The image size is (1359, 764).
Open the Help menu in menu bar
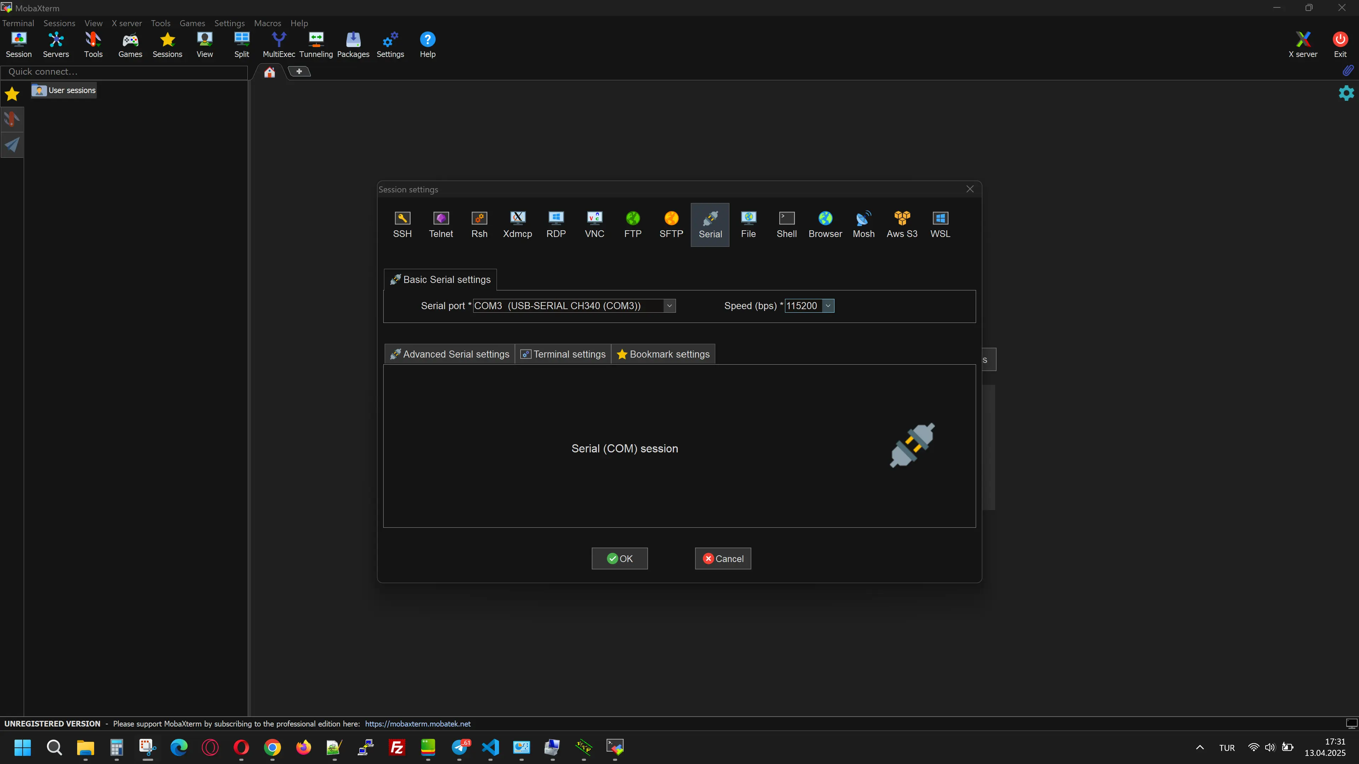tap(299, 23)
